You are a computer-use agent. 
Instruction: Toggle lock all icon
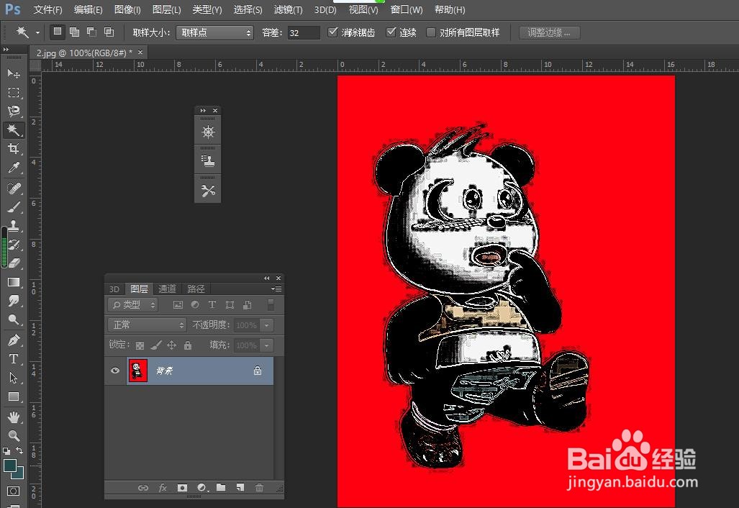(188, 345)
